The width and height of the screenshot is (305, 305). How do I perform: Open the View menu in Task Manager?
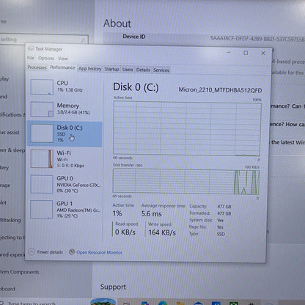point(63,59)
